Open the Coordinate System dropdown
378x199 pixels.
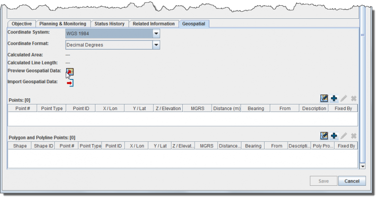coord(156,34)
